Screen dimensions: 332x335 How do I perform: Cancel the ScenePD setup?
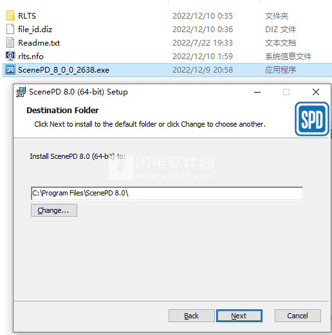pos(298,316)
